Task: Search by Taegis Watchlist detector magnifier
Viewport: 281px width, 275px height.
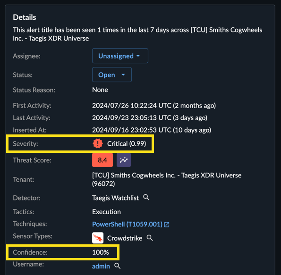Action: coord(146,198)
